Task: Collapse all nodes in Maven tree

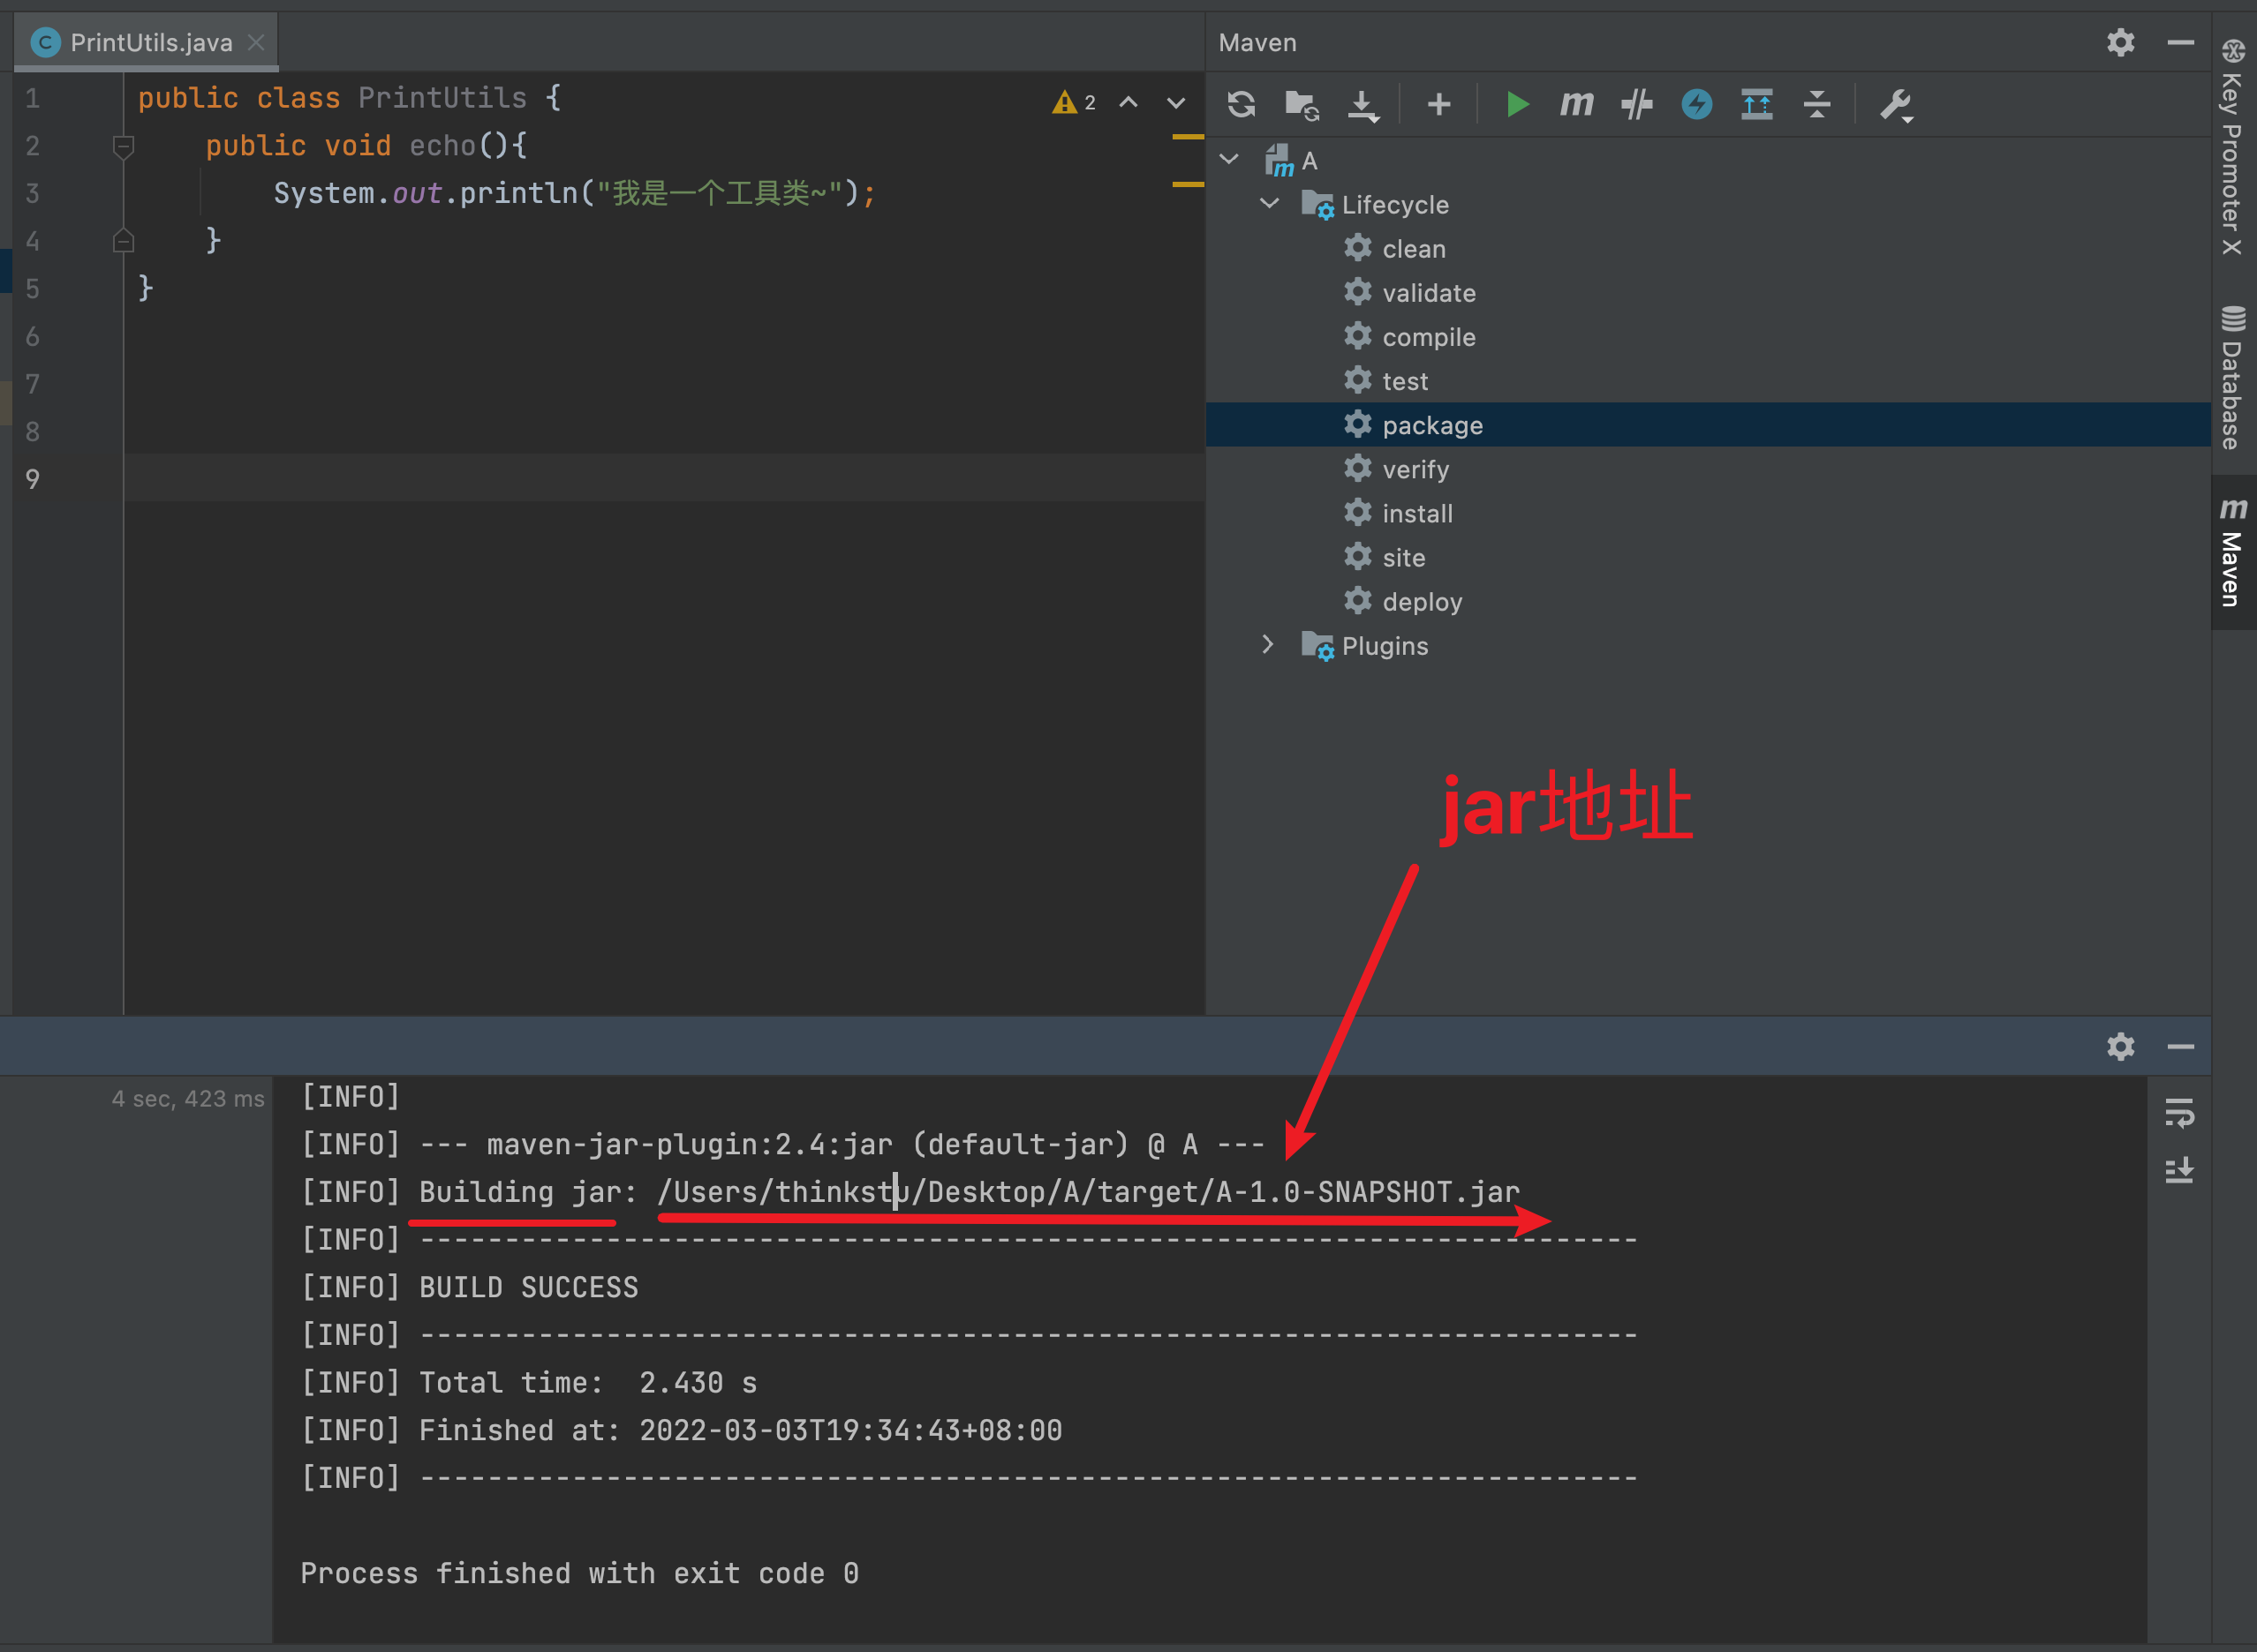Action: pos(1816,104)
